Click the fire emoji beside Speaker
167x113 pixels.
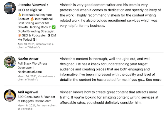[32, 19]
